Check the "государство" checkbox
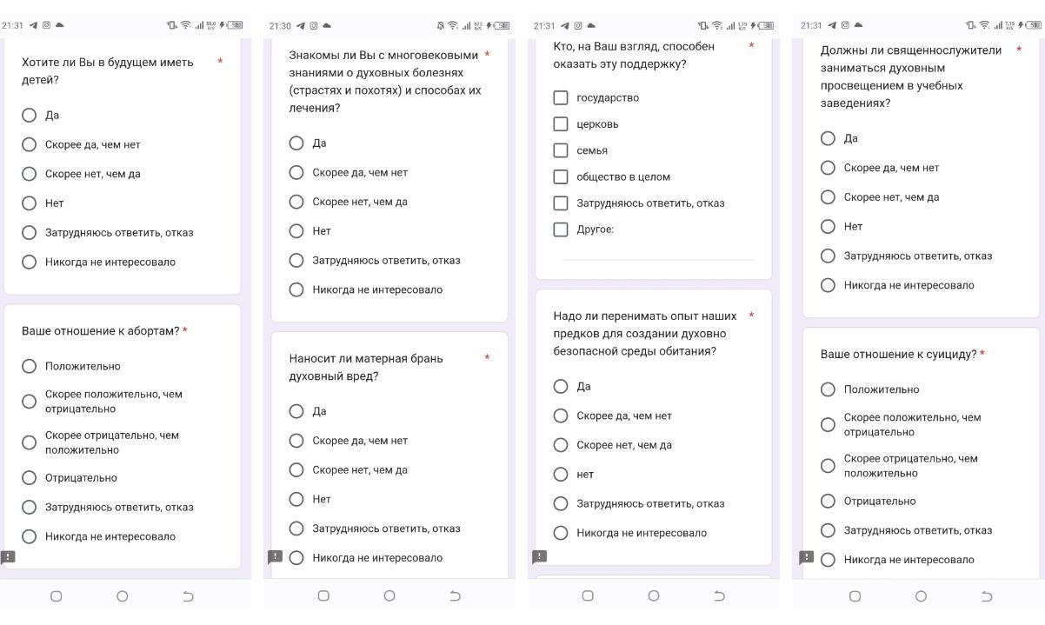 click(561, 97)
